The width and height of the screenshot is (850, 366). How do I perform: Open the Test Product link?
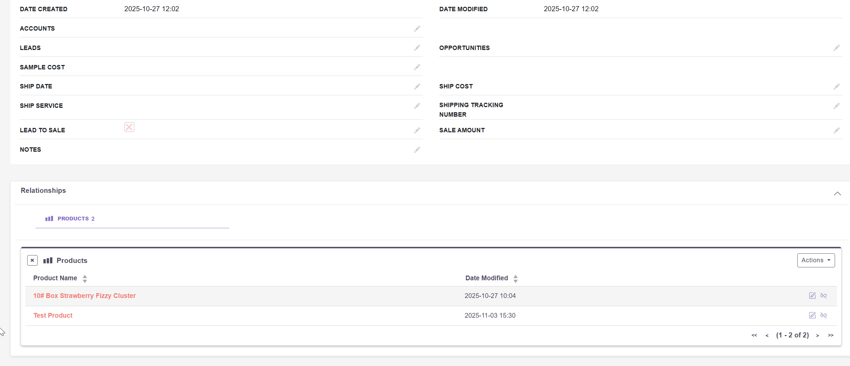(53, 316)
